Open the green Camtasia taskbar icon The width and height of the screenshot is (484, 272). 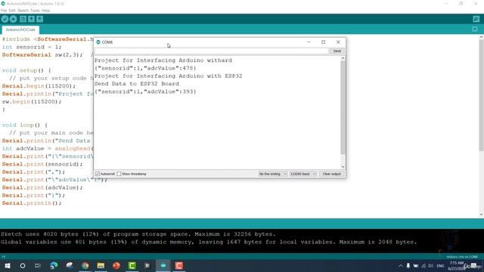click(132, 265)
